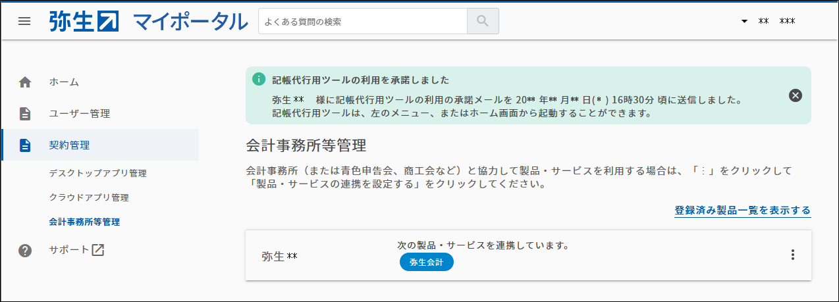Click the 弥生 logo
This screenshot has height=302, width=839.
(84, 21)
